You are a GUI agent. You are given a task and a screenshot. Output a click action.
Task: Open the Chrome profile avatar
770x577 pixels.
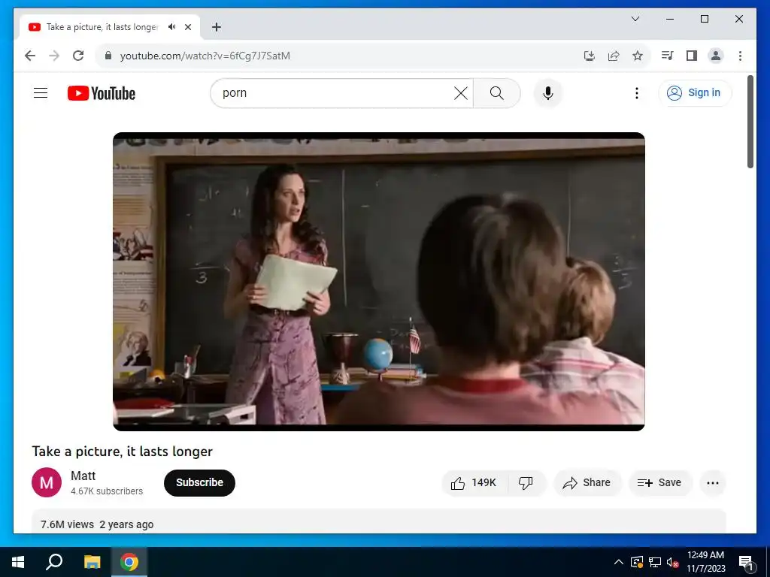click(716, 56)
